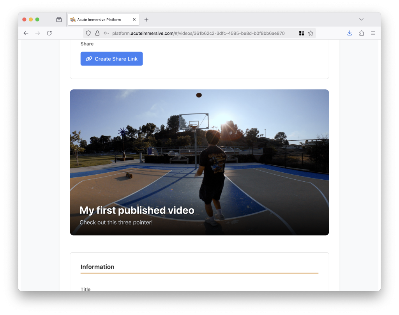Expand the list all tabs chevron

coord(361,19)
